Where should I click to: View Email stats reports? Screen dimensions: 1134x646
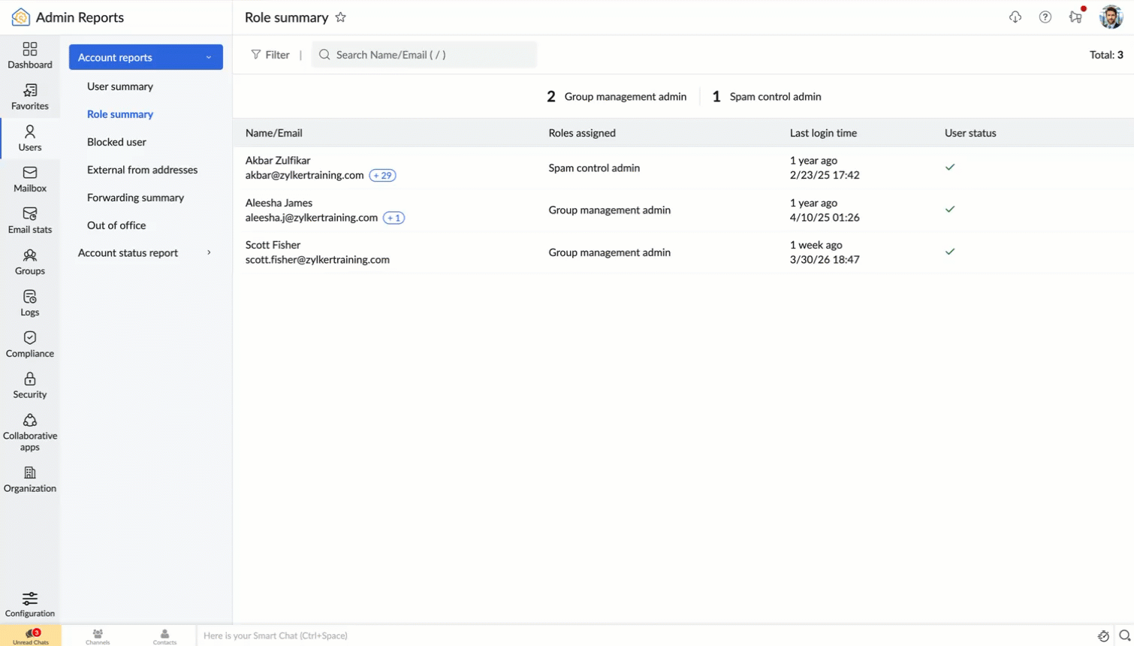pyautogui.click(x=30, y=220)
